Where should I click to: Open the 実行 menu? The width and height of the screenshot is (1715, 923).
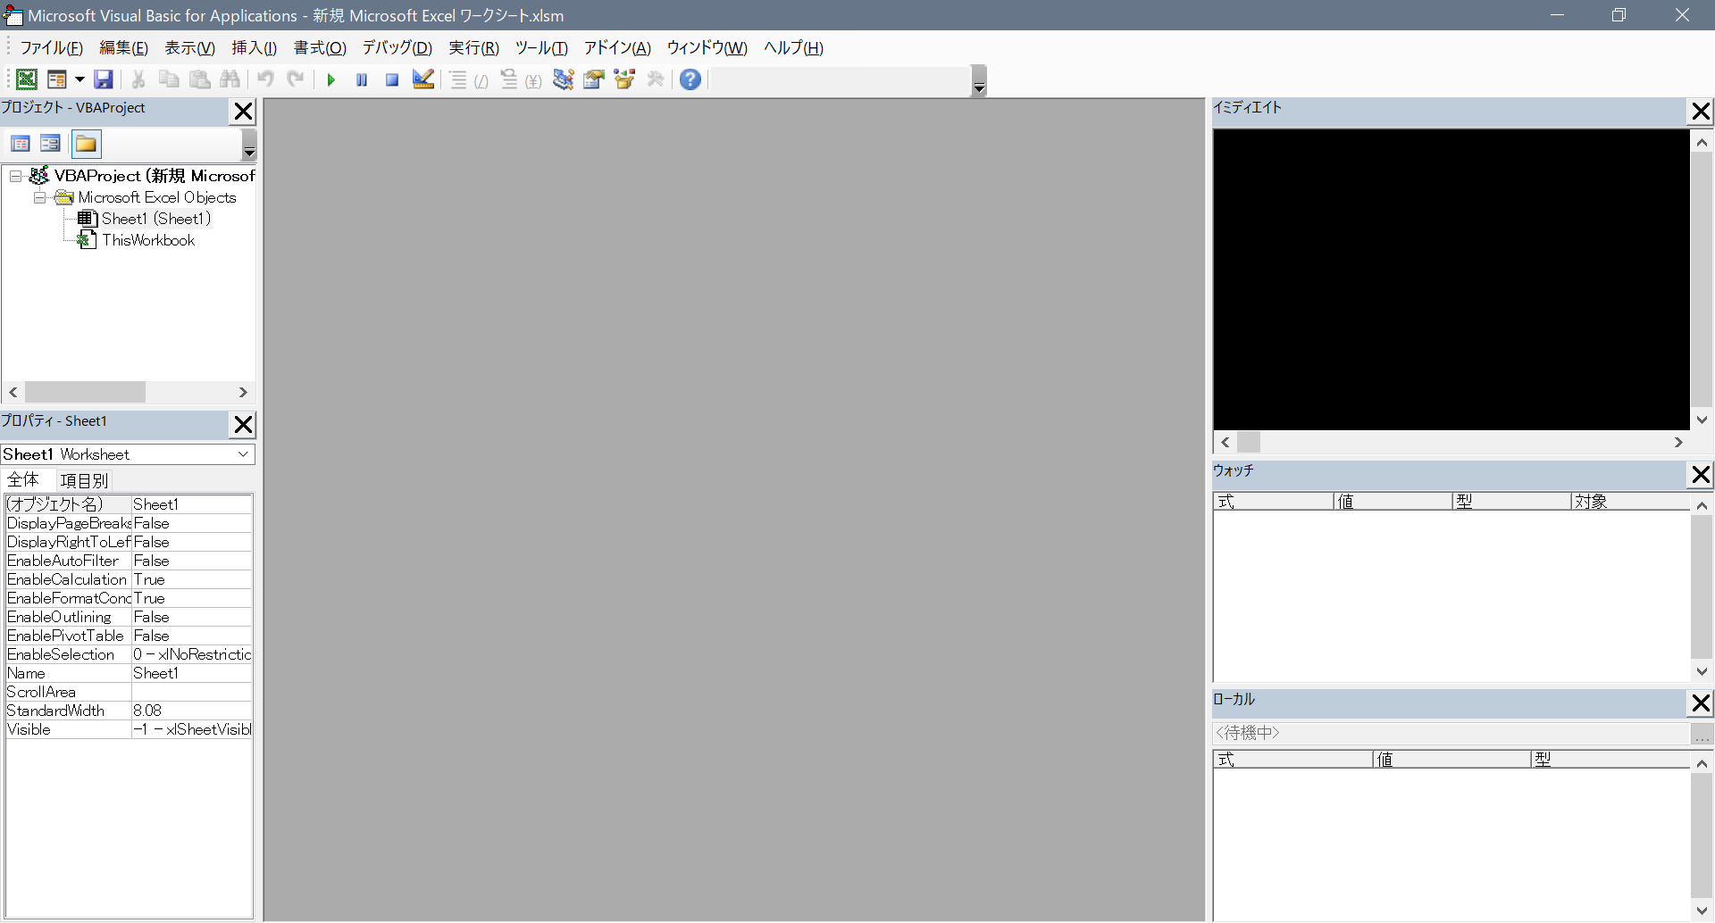(473, 48)
